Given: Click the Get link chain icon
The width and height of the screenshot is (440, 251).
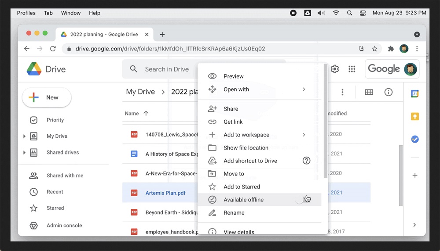Looking at the screenshot, I should pos(212,122).
